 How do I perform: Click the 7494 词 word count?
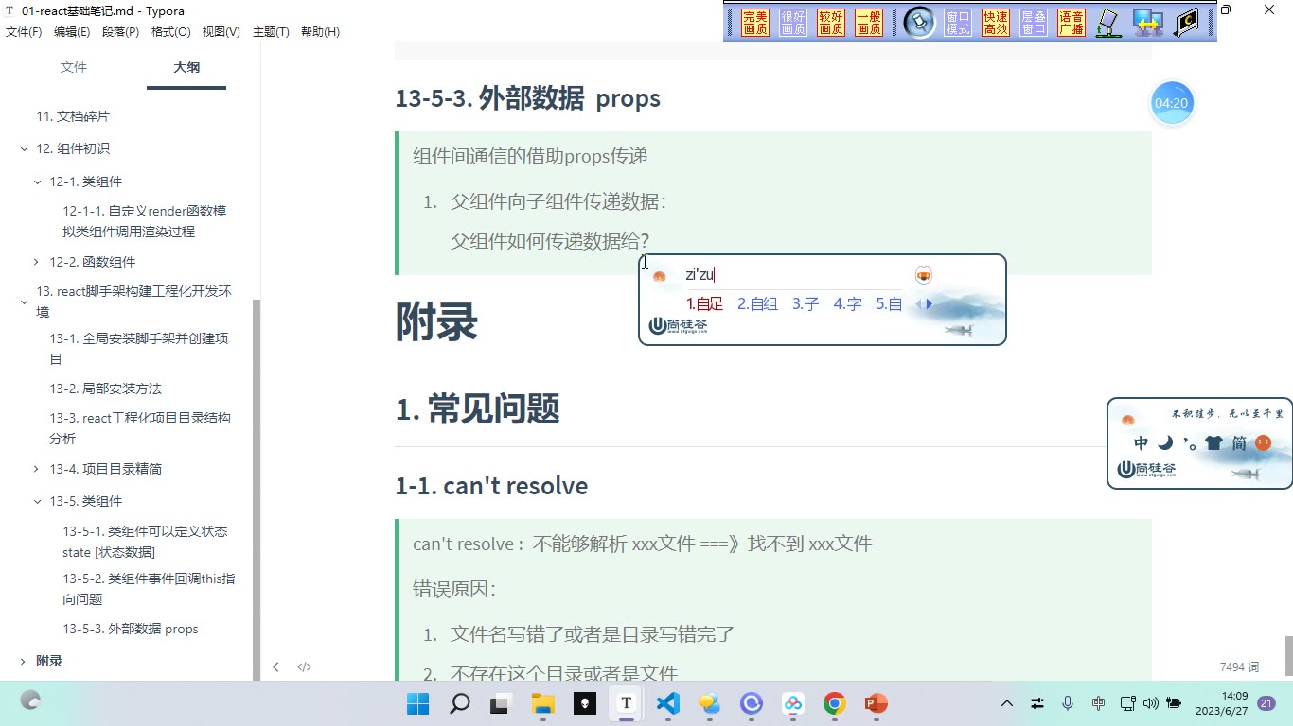pyautogui.click(x=1239, y=666)
